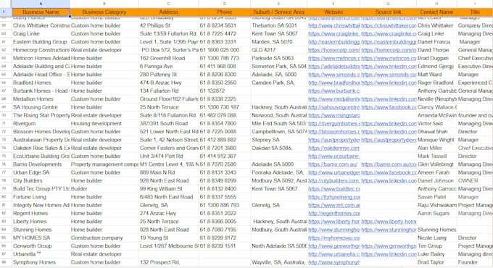The image size is (493, 268).
Task: Select the Property management company category cell
Action: click(x=104, y=164)
